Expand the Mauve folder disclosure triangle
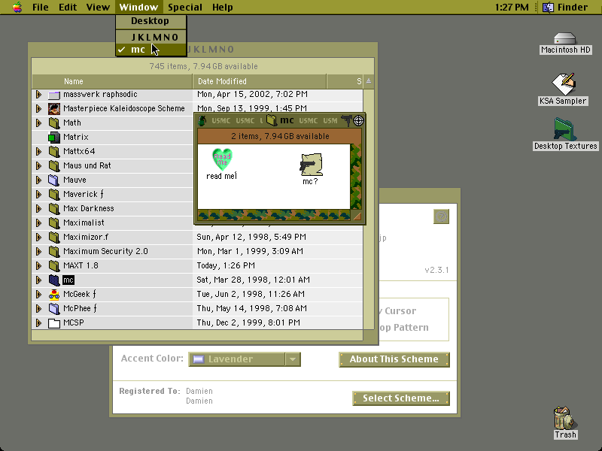Viewport: 602px width, 451px height. point(38,180)
